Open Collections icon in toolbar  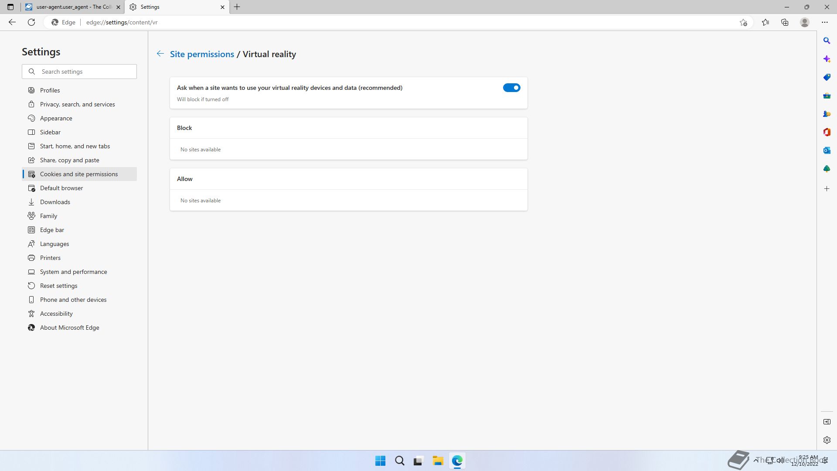point(785,22)
